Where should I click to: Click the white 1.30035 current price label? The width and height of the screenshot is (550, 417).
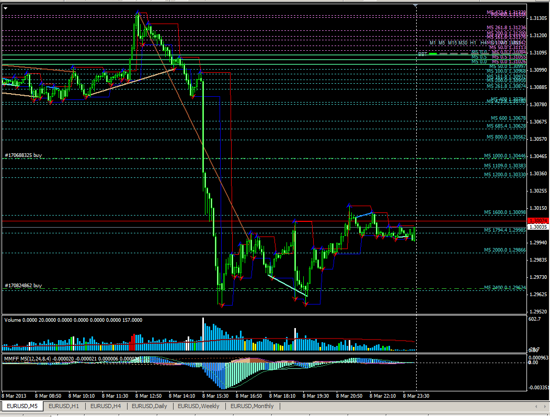537,227
